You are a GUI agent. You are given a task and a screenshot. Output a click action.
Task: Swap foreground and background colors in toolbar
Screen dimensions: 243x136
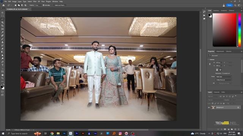point(3,85)
